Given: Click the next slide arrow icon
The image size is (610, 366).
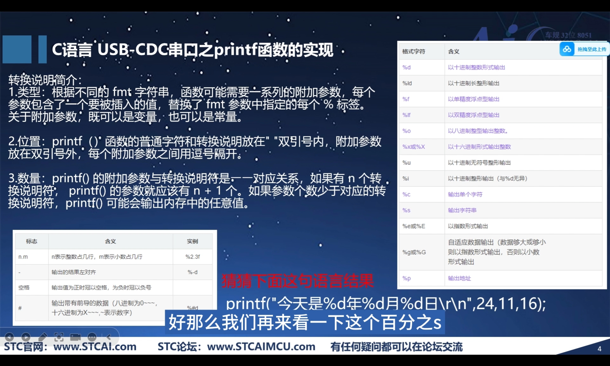Looking at the screenshot, I should click(26, 337).
